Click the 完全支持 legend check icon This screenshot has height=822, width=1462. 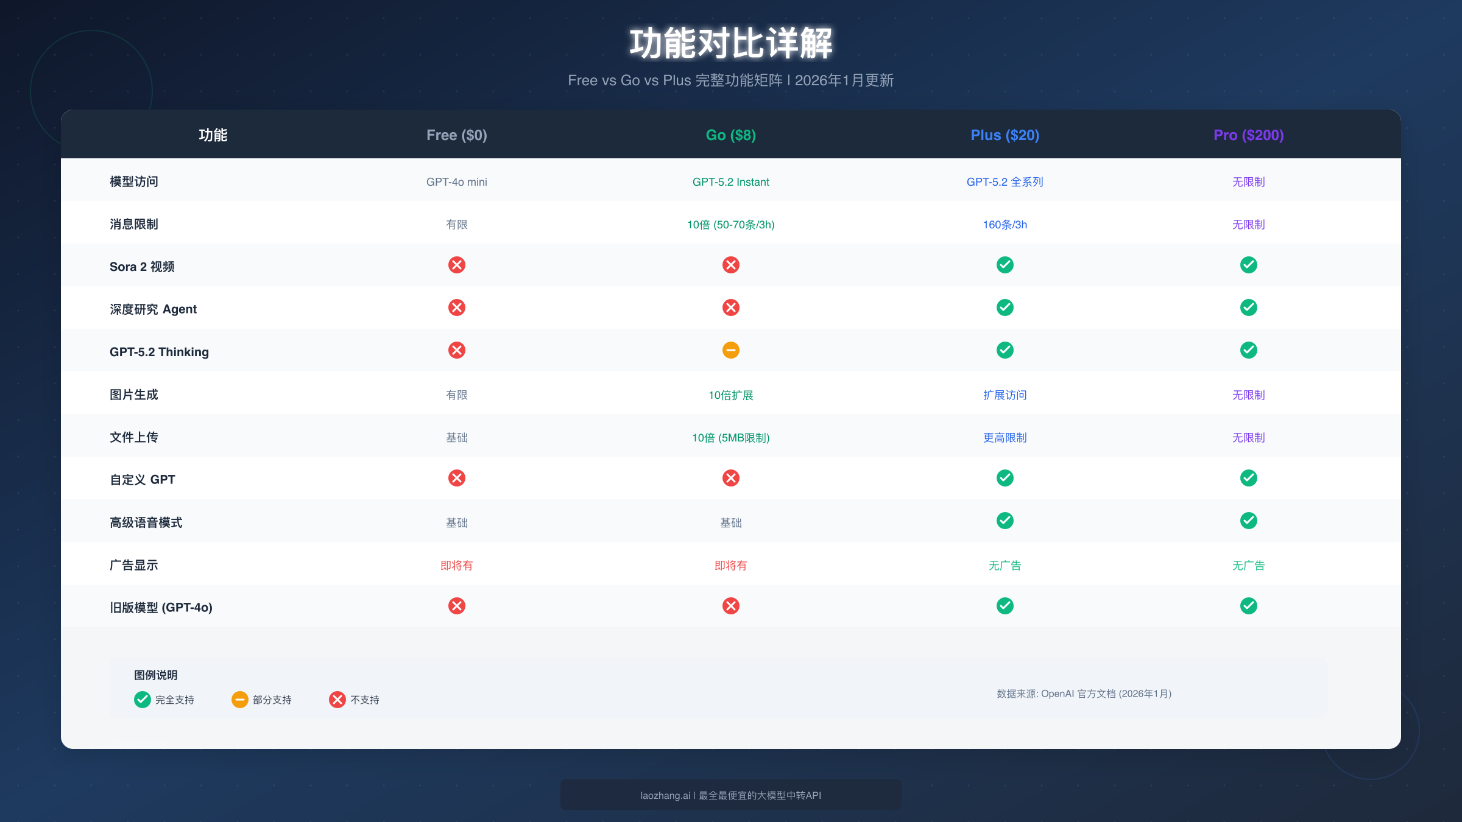click(x=142, y=700)
